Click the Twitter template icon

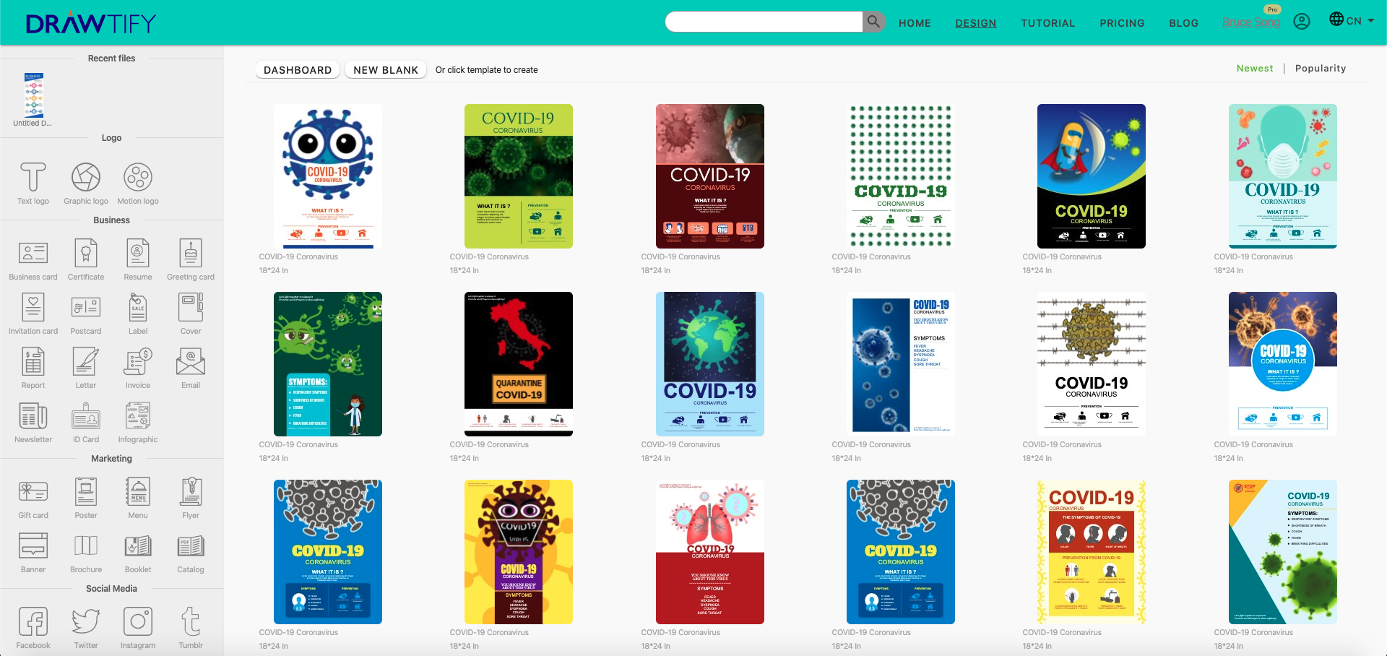(86, 622)
